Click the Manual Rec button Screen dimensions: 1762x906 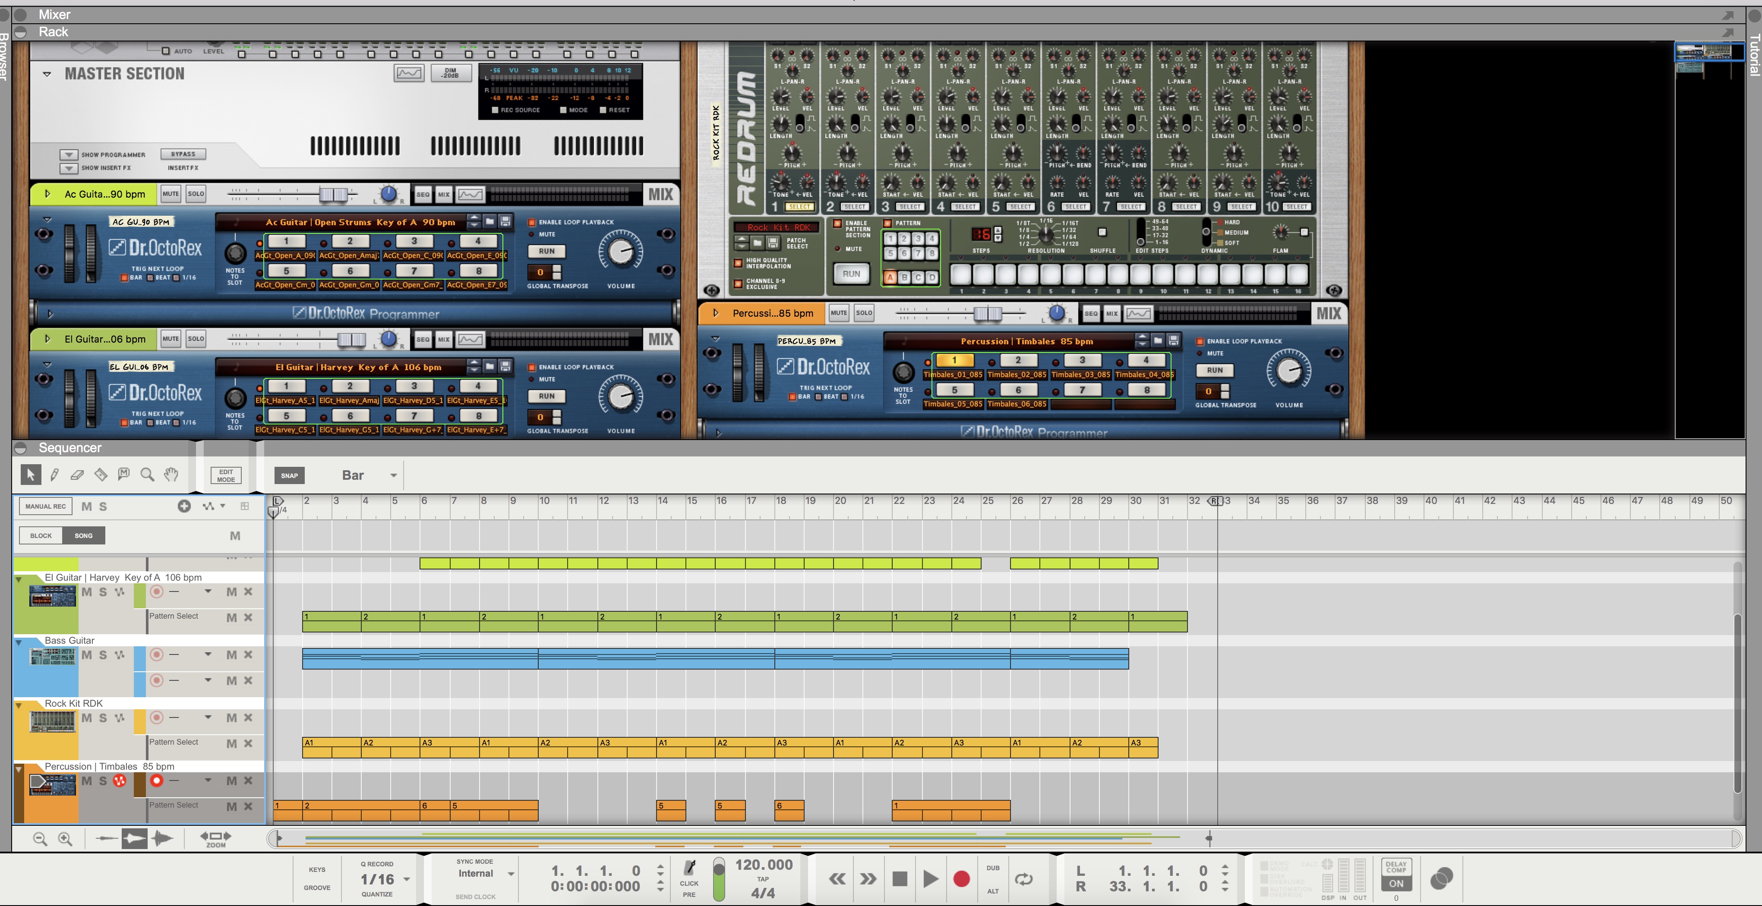46,506
